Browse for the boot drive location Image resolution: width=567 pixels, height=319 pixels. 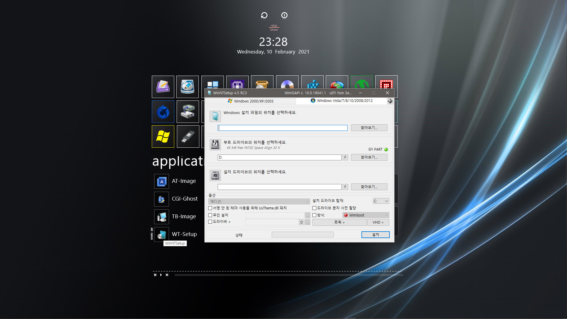tap(369, 157)
